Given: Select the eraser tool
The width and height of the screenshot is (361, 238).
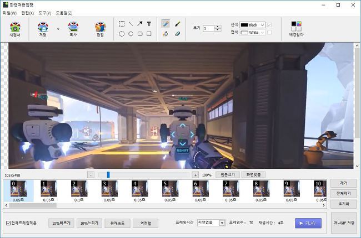Looking at the screenshot, I should click(x=178, y=34).
